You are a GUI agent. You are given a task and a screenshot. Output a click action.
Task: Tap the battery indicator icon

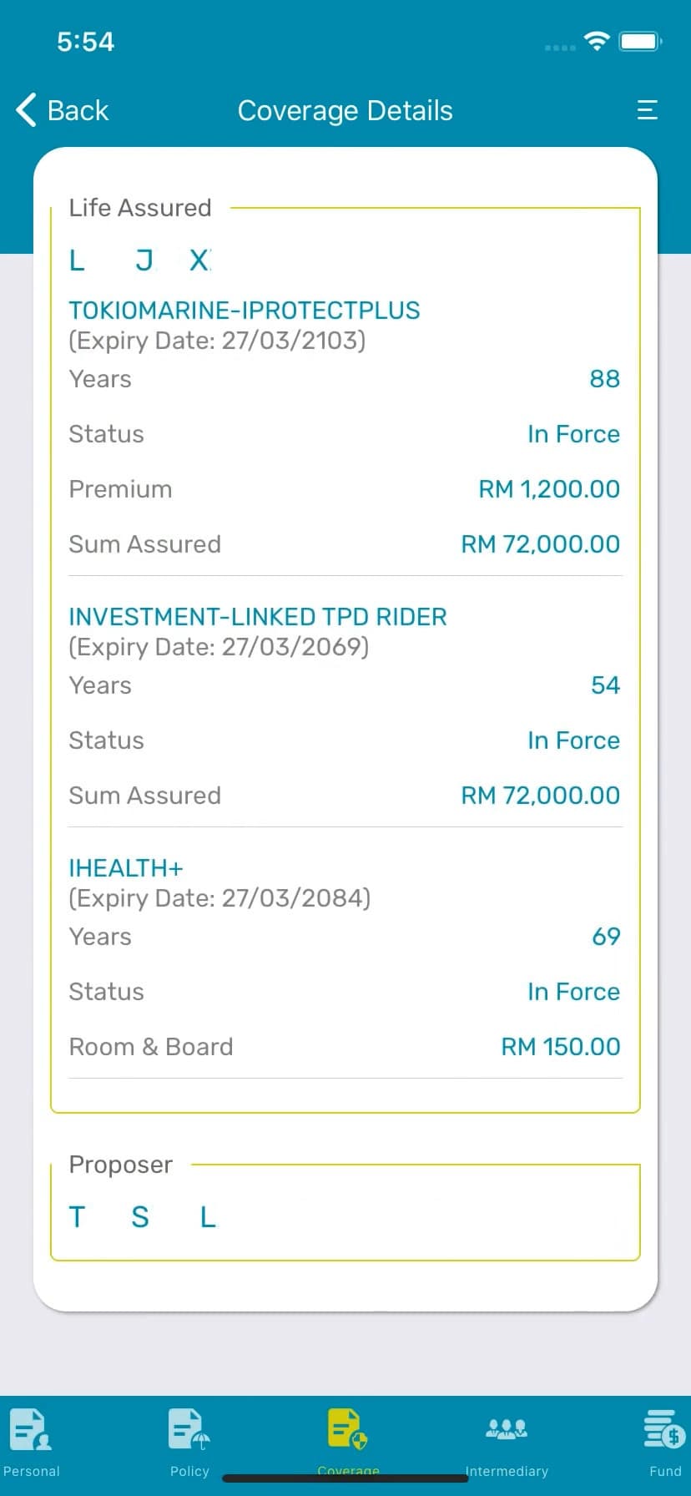point(641,41)
